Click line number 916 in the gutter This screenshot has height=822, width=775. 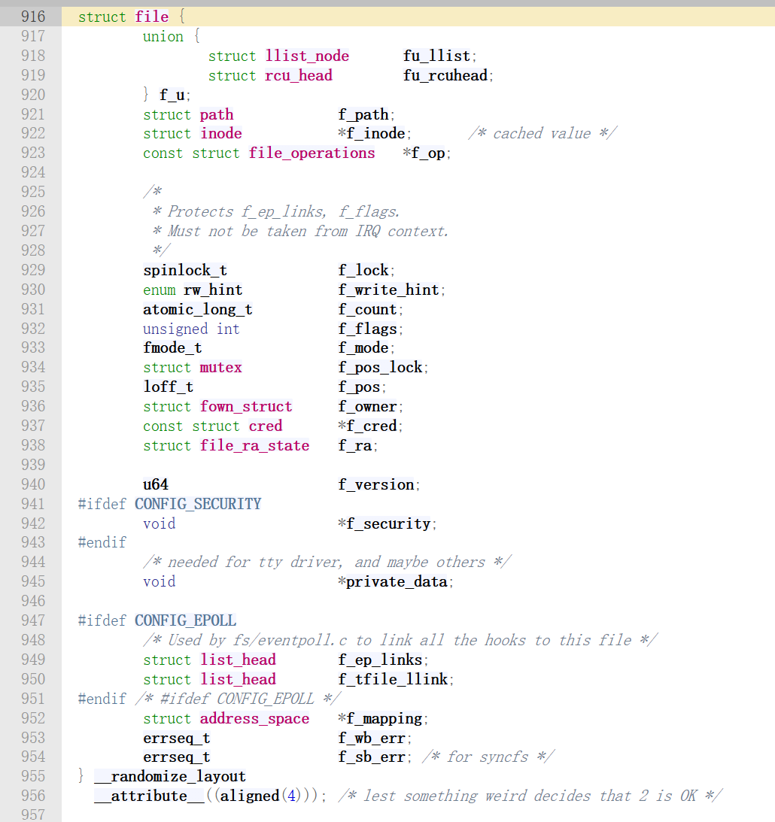click(x=32, y=17)
